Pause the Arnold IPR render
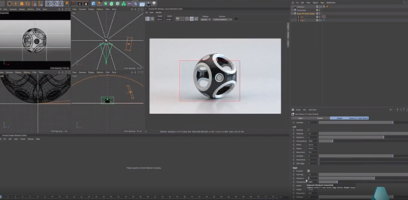This screenshot has width=408, height=200. 152,19
